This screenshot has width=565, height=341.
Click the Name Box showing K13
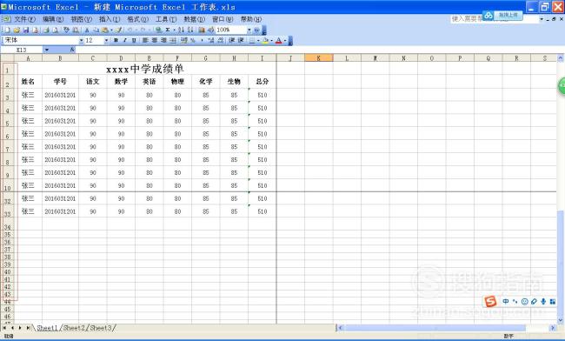pos(22,50)
